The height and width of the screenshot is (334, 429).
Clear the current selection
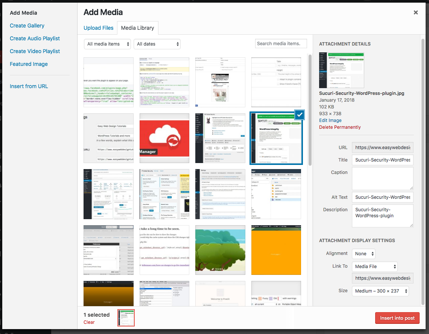tap(89, 322)
